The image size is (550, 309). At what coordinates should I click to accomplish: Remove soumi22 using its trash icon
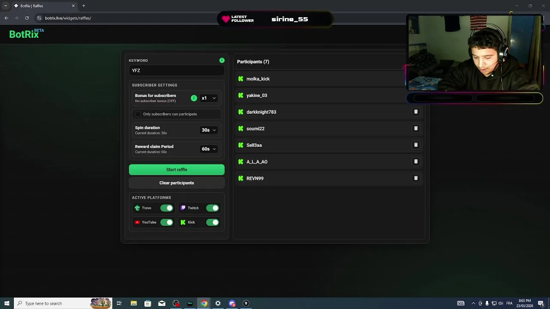coord(416,128)
